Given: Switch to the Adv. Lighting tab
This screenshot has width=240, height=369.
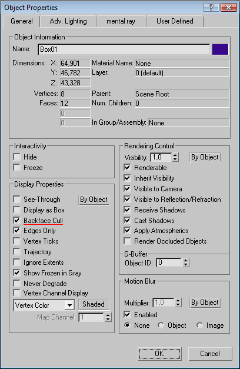Looking at the screenshot, I should point(68,21).
